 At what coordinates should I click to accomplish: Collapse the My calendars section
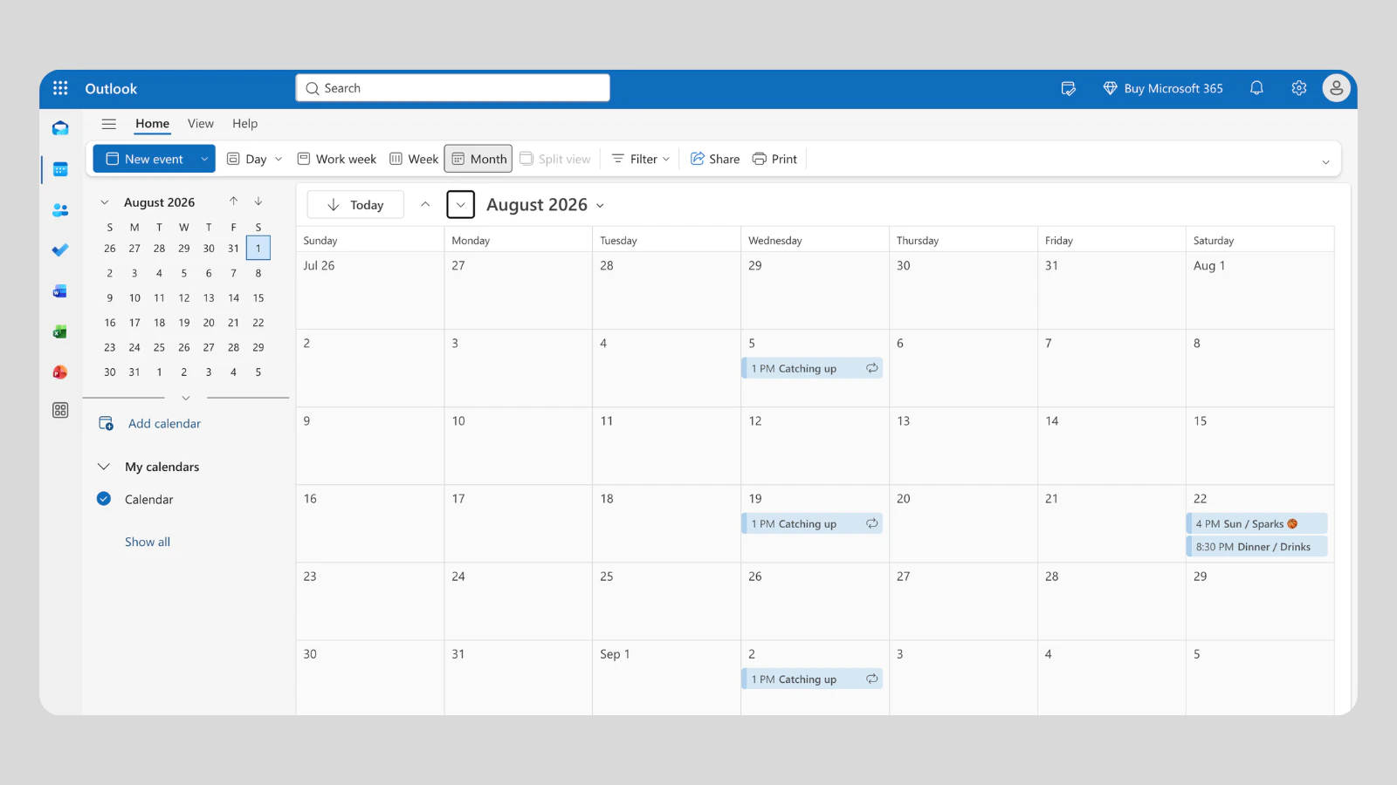104,467
